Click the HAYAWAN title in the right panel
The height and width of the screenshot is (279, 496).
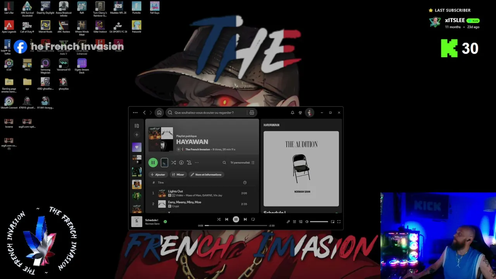click(x=271, y=125)
